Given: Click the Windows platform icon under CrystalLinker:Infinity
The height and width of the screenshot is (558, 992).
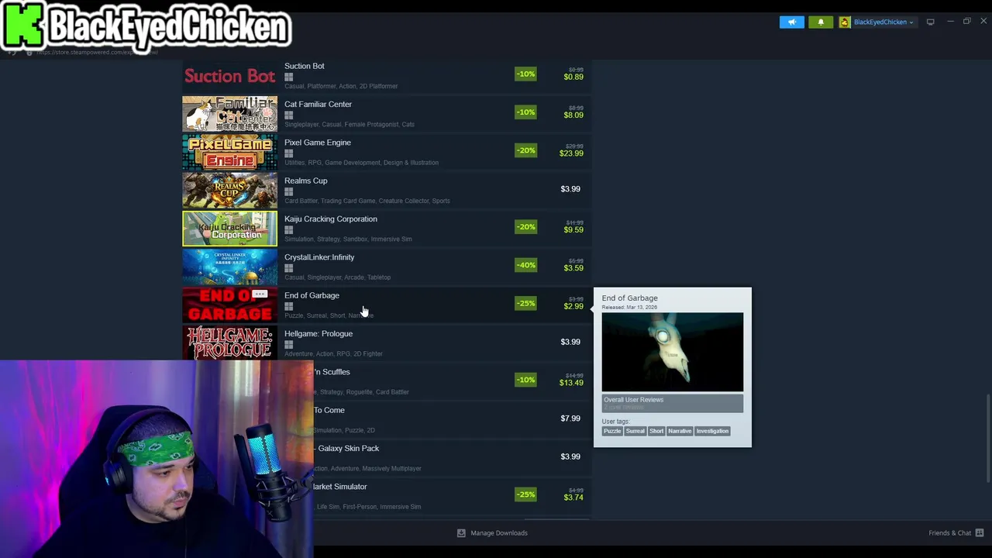Looking at the screenshot, I should 288,268.
